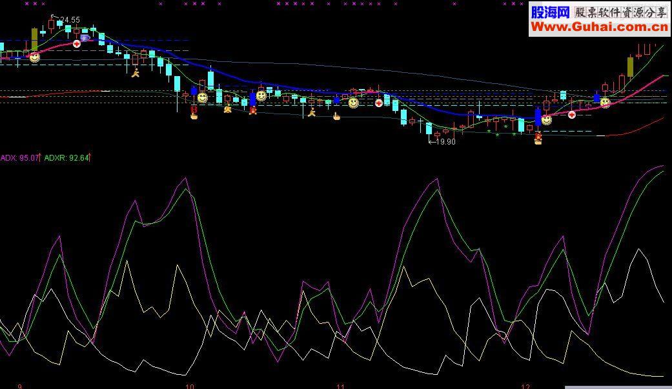Image resolution: width=672 pixels, height=389 pixels.
Task: Click the 19.90 low price label
Action: [x=445, y=141]
